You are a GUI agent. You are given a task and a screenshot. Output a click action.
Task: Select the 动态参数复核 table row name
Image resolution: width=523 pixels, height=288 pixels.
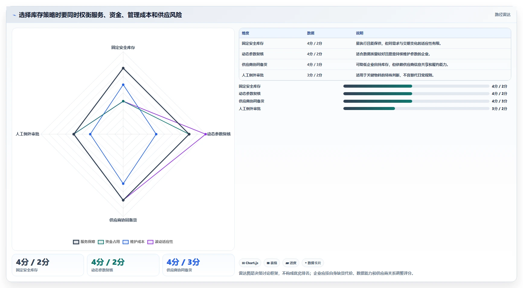pyautogui.click(x=253, y=54)
